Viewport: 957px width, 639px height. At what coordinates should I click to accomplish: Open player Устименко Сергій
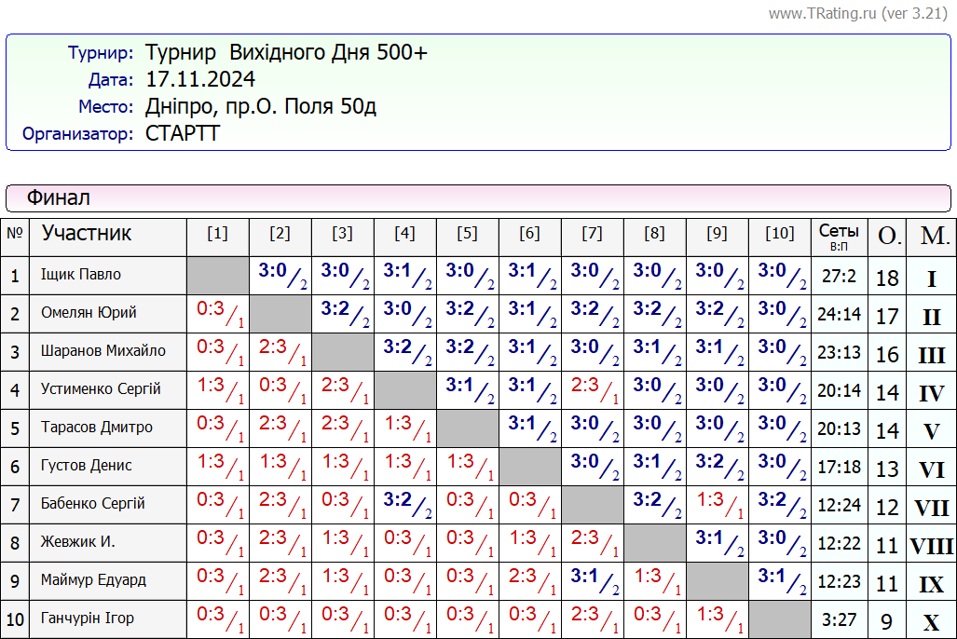(101, 389)
